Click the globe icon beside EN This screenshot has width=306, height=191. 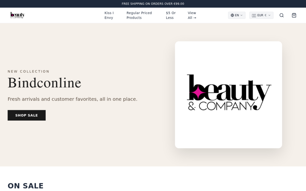(x=232, y=16)
